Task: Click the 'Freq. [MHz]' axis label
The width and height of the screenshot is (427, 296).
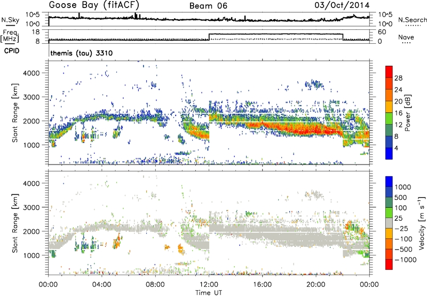Action: 10,36
